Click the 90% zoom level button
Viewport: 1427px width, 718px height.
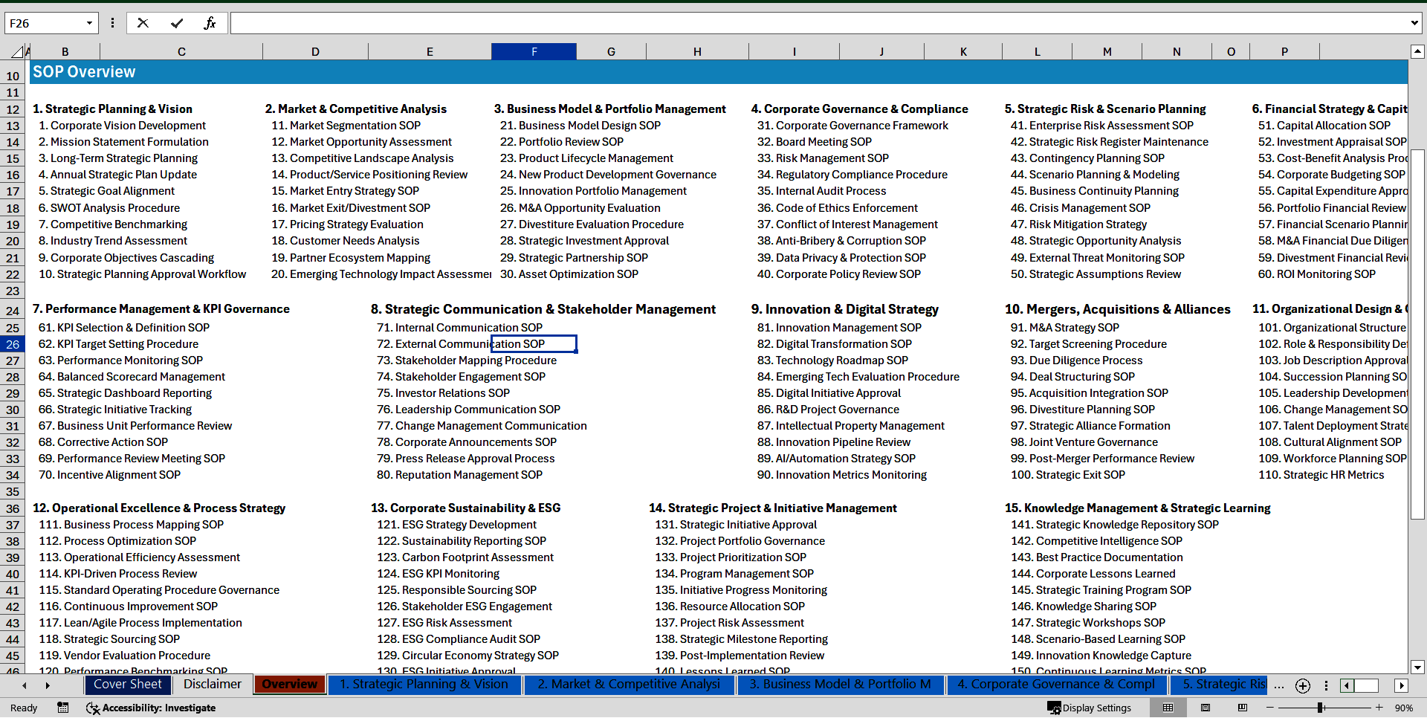(1403, 708)
